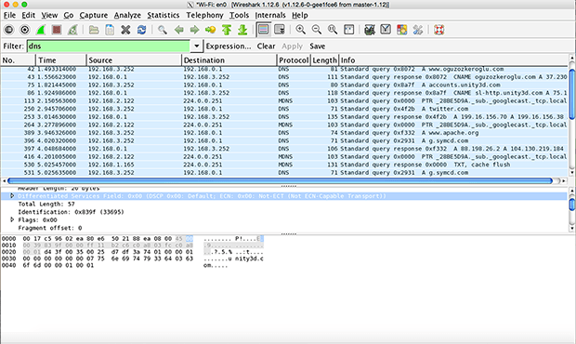Go to packet number icon

coord(211,30)
